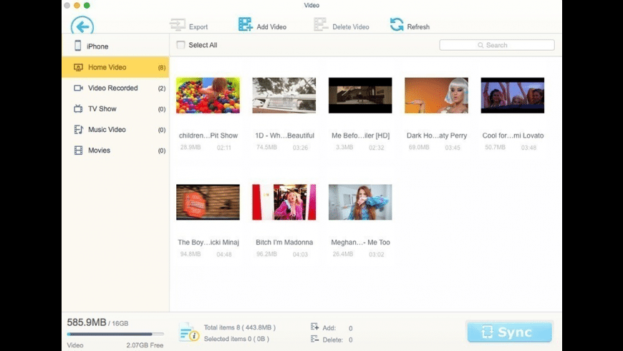The width and height of the screenshot is (623, 351).
Task: Click the 74.5MB size under 1D video
Action: click(266, 147)
